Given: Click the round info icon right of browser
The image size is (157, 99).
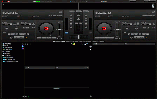Looking at the screenshot, I should (x=91, y=47).
